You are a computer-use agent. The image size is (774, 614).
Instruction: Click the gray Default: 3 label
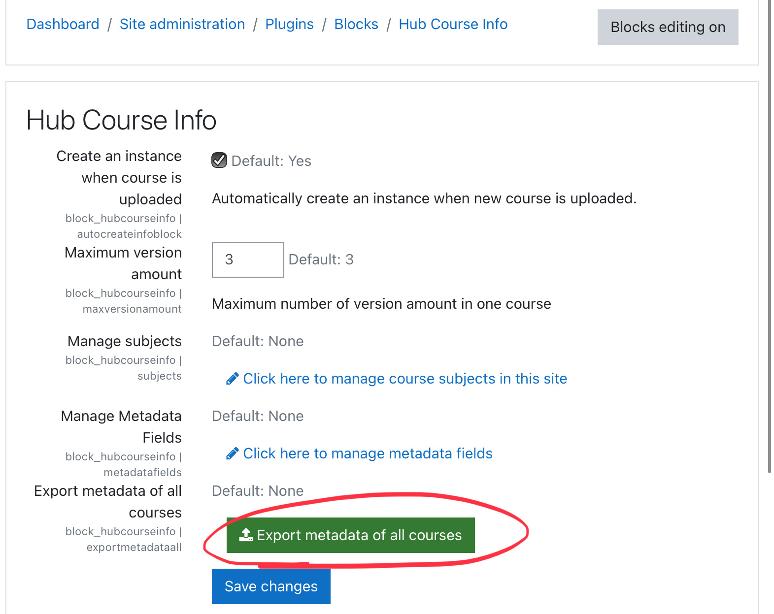pos(321,259)
